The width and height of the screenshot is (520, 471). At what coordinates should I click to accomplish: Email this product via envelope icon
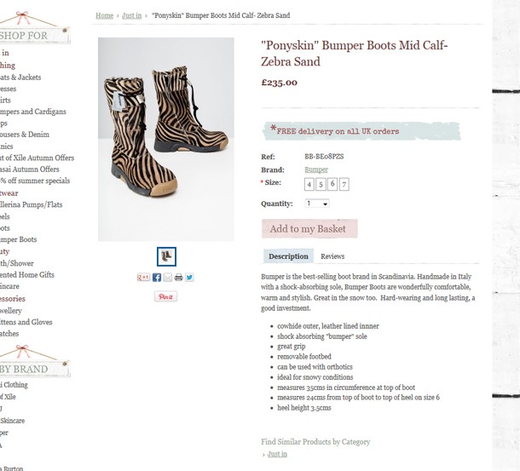click(x=168, y=278)
